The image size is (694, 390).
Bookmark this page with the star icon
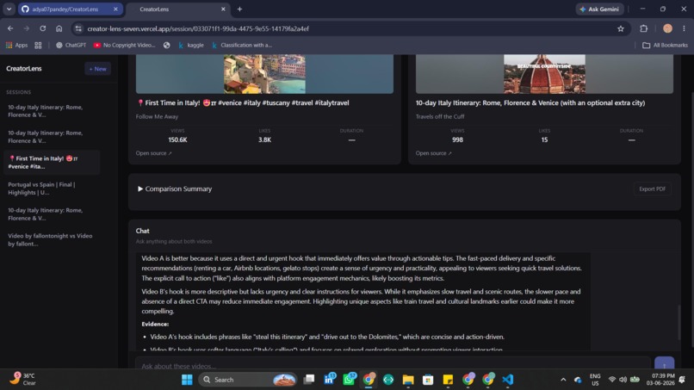pyautogui.click(x=621, y=28)
